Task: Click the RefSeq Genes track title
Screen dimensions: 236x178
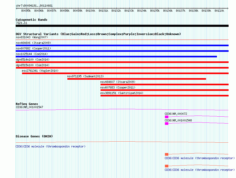Action: pos(27,104)
